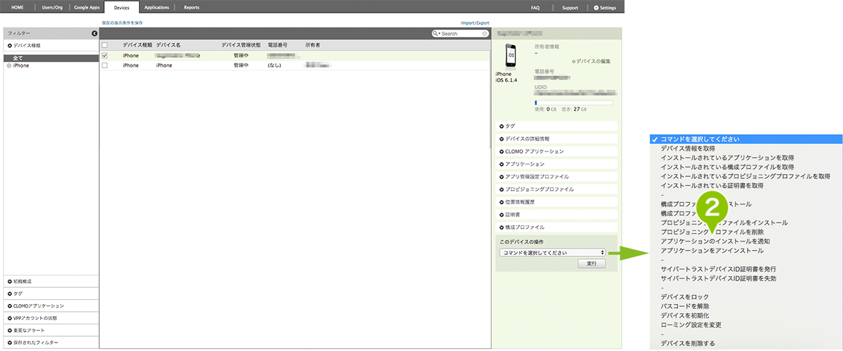Click into the Search input field
The image size is (843, 351).
tap(461, 34)
